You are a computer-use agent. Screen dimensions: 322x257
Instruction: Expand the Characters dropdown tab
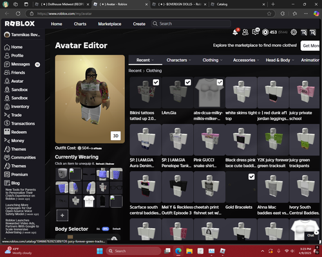tap(178, 60)
